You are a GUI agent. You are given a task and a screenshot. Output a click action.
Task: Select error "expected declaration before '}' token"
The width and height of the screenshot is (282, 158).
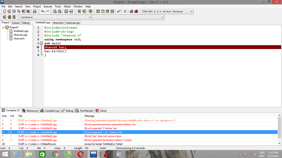140,140
